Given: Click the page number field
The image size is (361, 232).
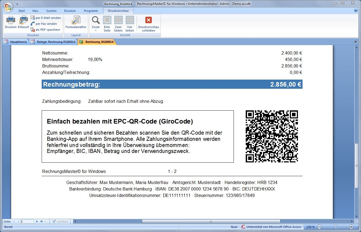Looking at the screenshot, I should (27, 221).
